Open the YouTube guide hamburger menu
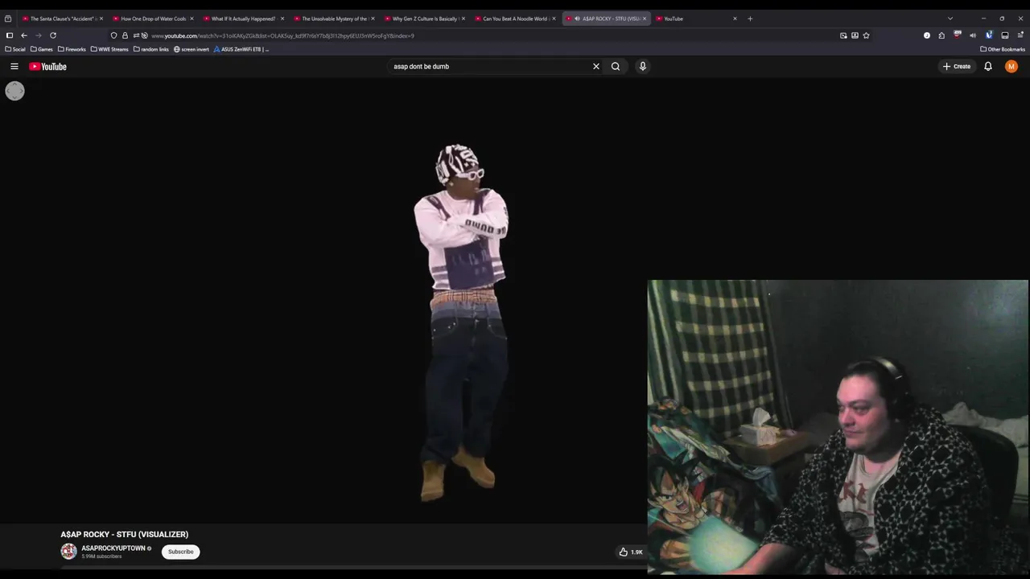The image size is (1030, 579). click(x=14, y=67)
